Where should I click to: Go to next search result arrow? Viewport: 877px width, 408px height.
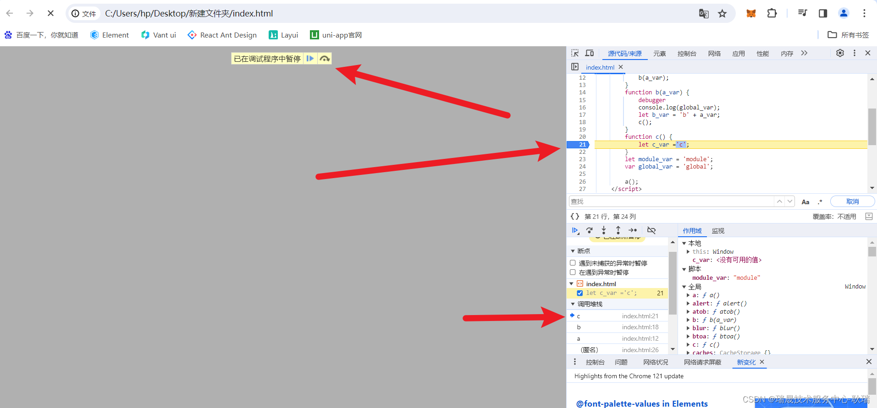tap(789, 201)
